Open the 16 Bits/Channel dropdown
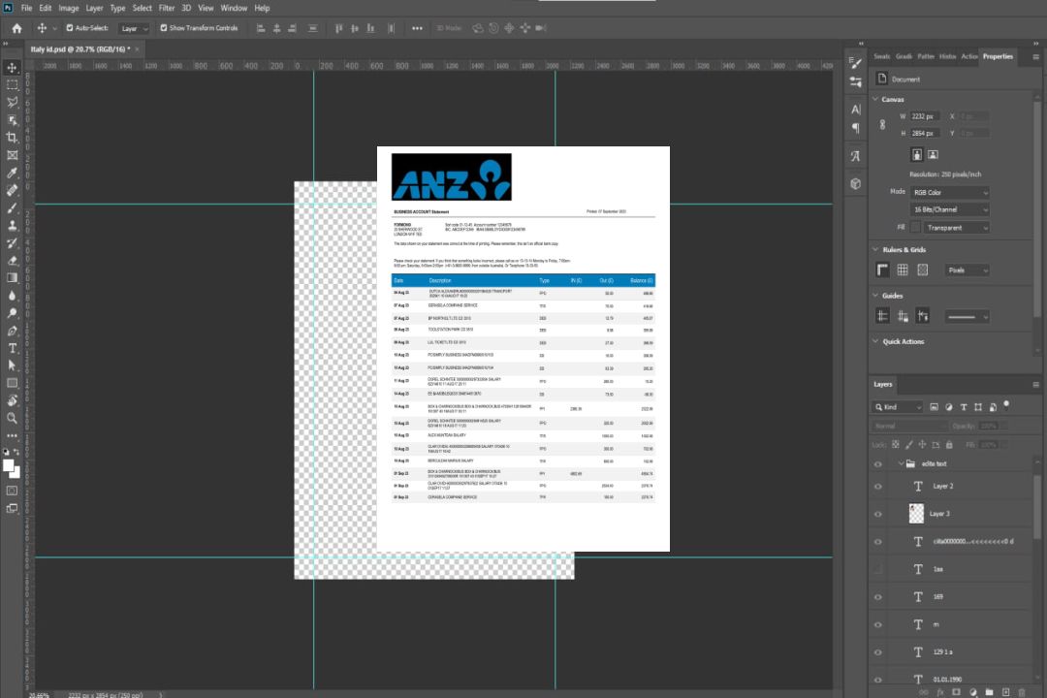Screen dimensions: 1047x698 (949, 209)
